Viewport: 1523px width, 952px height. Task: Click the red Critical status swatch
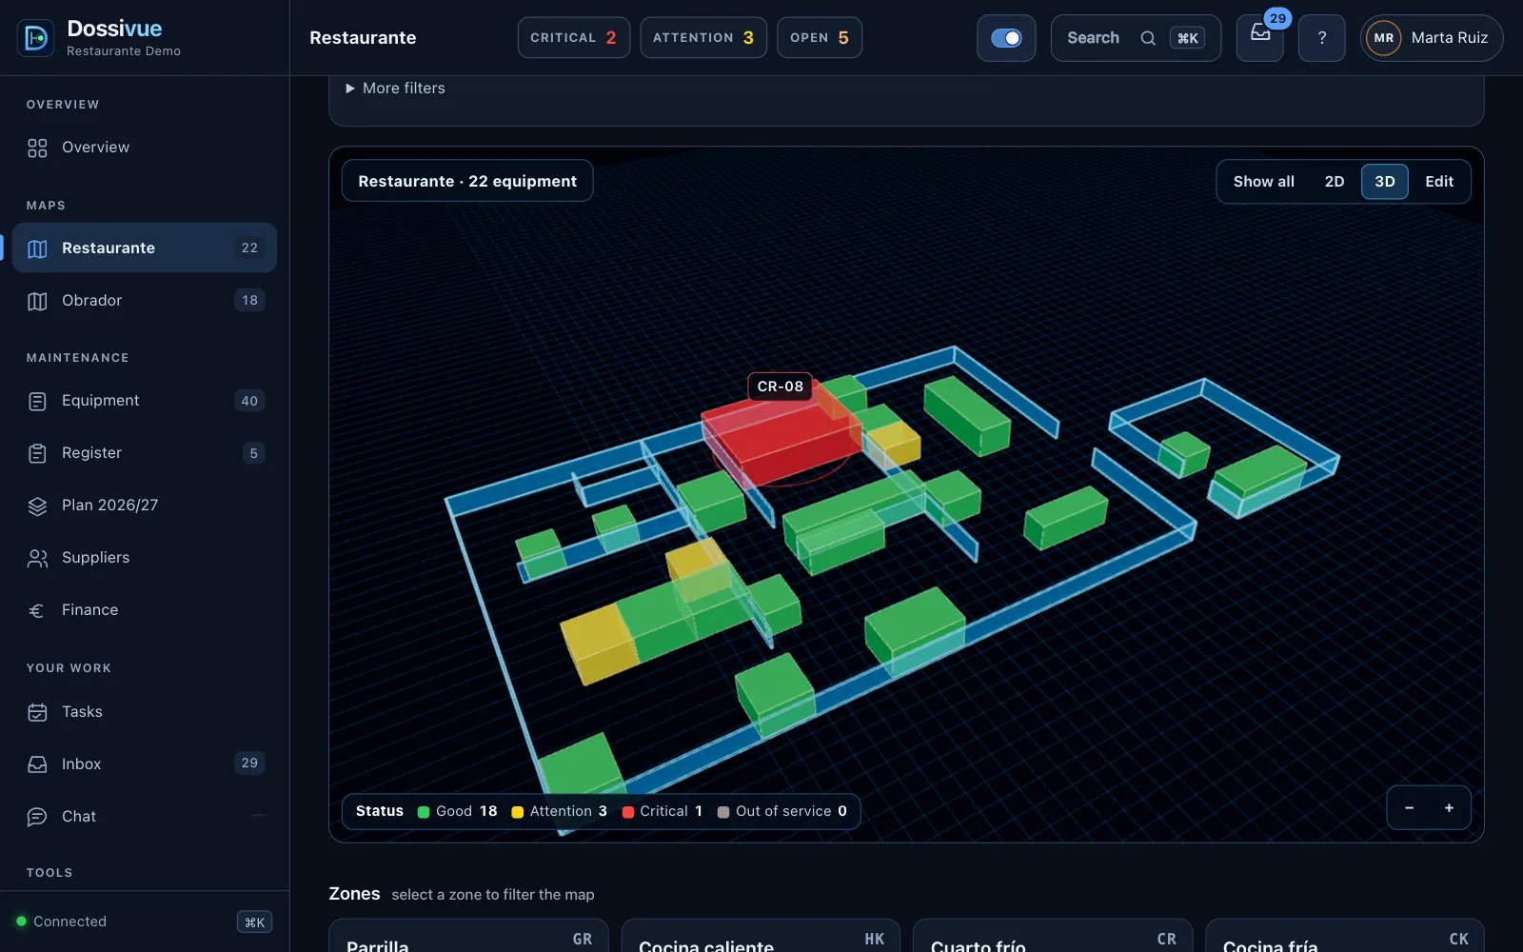pos(628,812)
